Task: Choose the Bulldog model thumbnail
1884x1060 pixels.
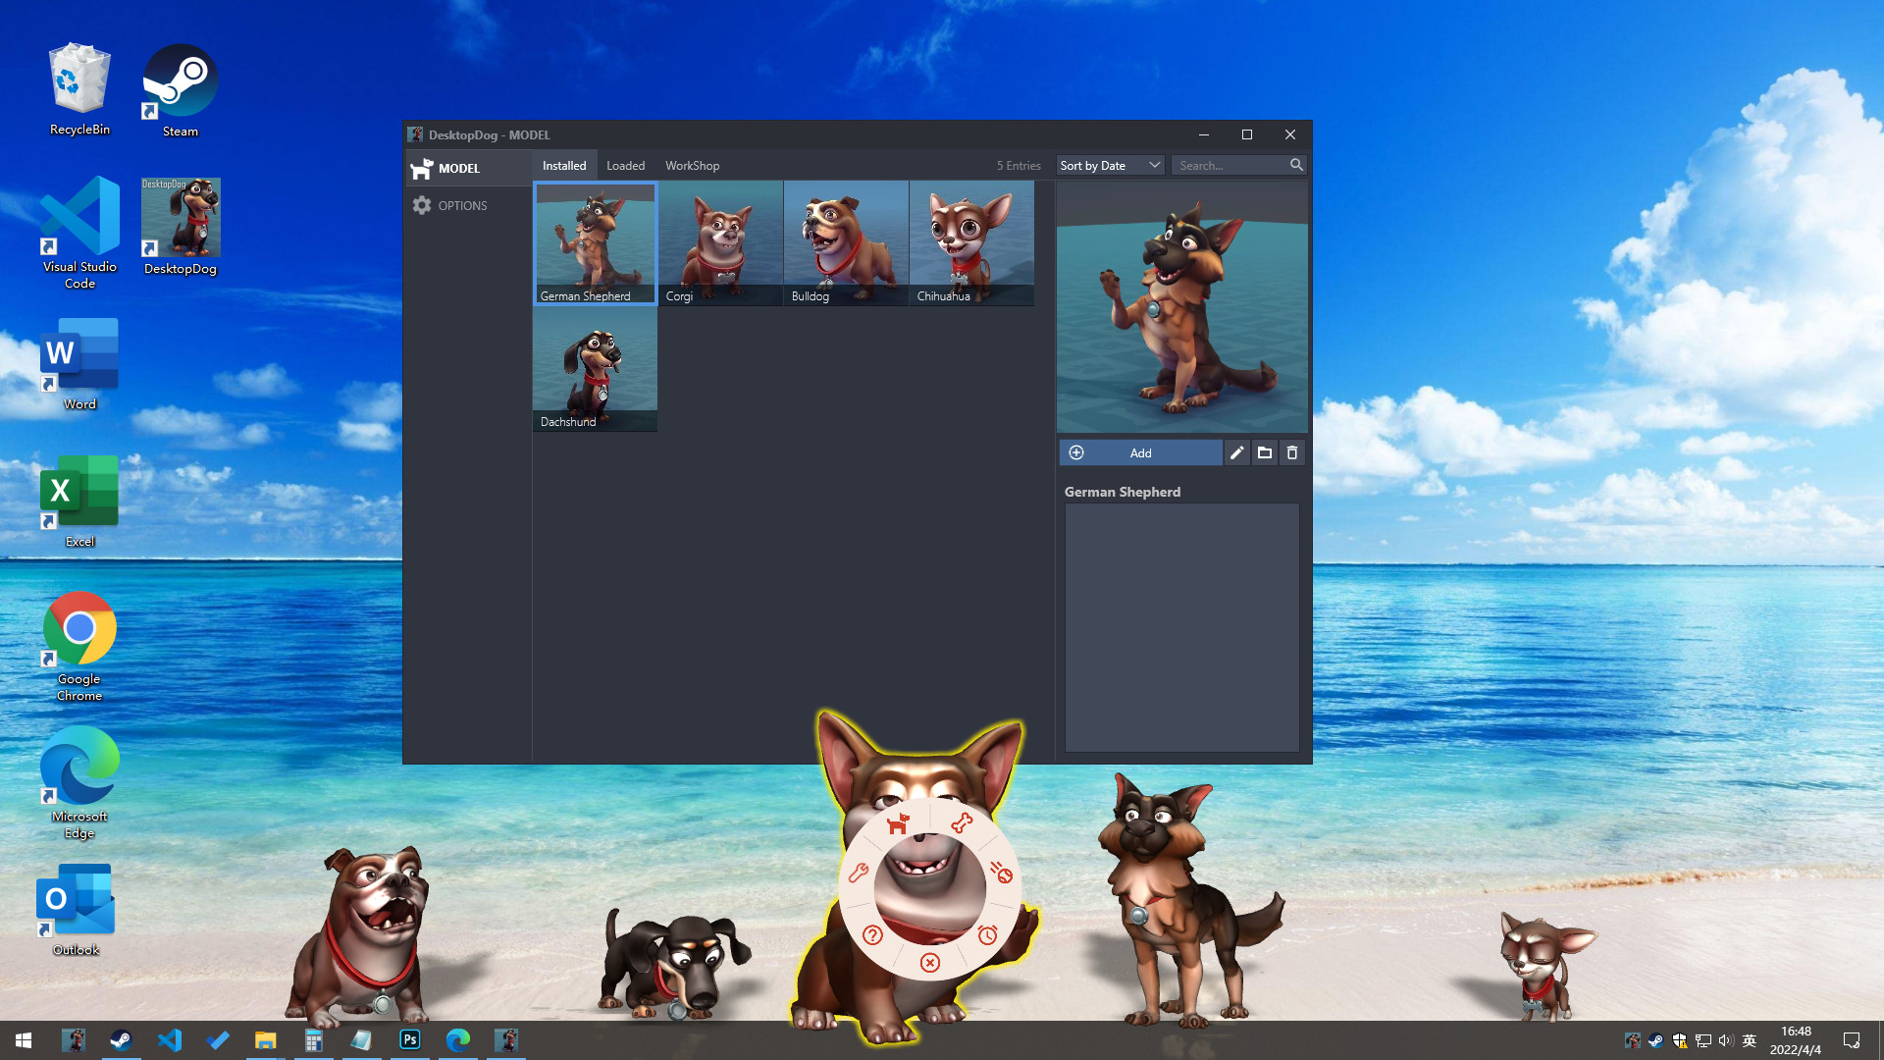Action: [x=846, y=242]
